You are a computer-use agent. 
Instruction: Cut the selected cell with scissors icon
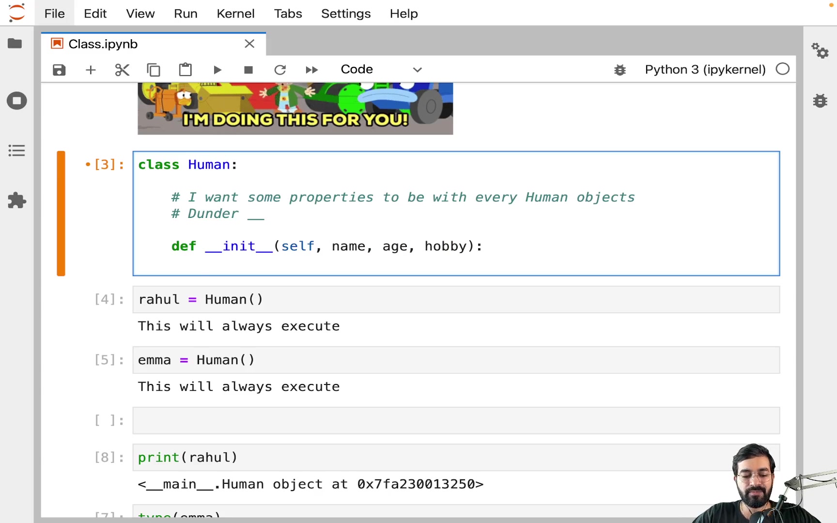tap(122, 70)
